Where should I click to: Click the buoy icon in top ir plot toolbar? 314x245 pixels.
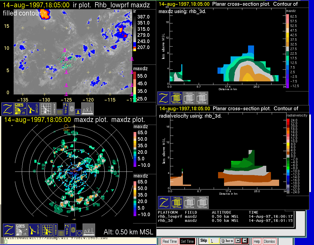(78, 112)
